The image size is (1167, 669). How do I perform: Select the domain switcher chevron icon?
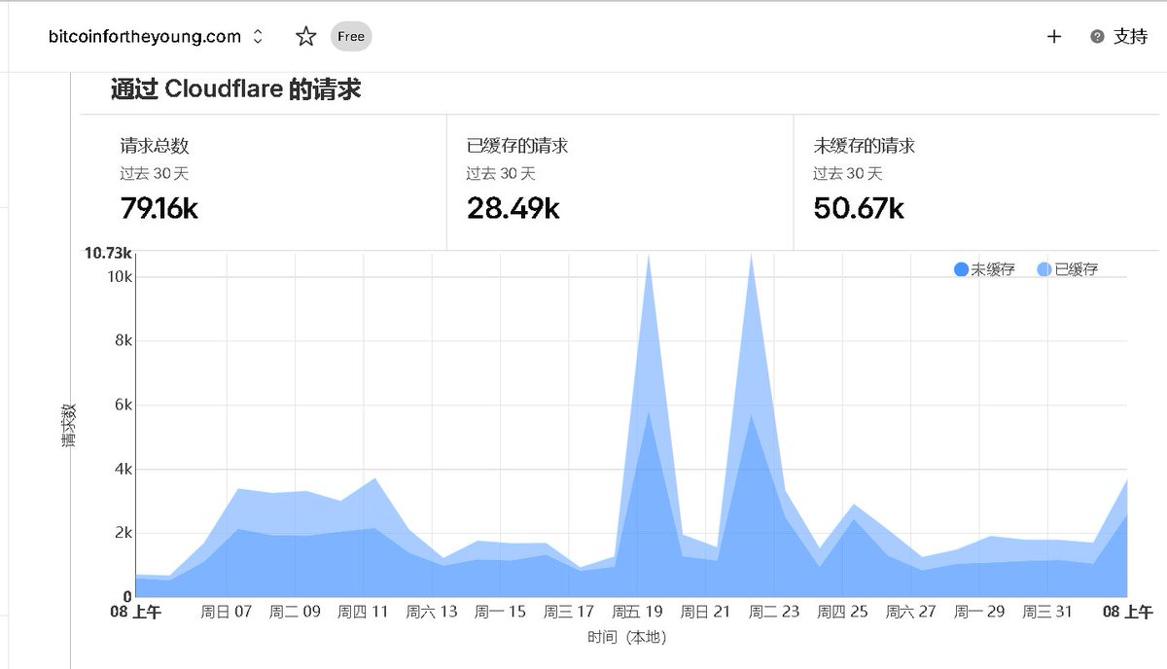pyautogui.click(x=256, y=36)
